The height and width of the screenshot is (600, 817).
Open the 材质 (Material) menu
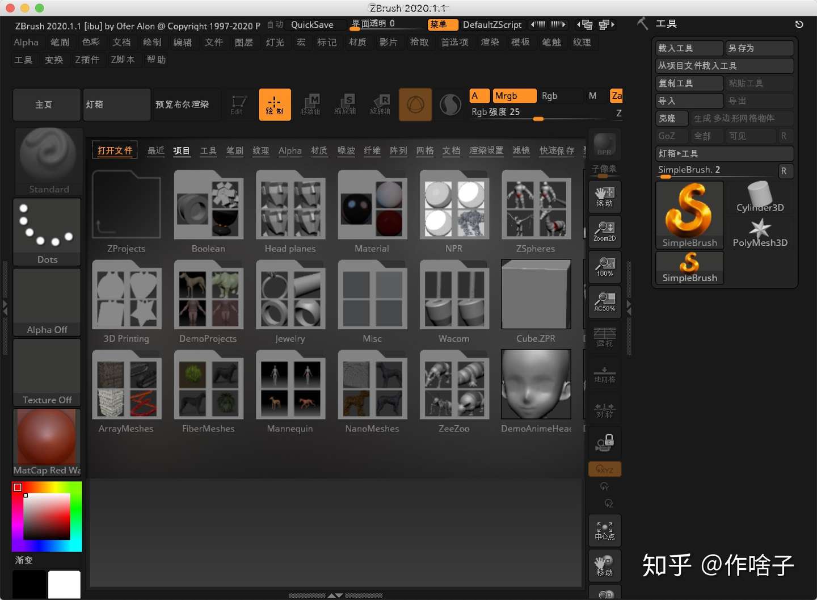point(357,43)
